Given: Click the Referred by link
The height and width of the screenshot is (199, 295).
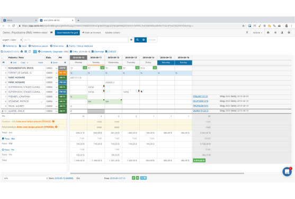Looking at the screenshot, I should 10,46.
